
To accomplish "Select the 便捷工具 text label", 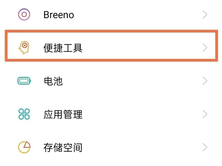I will coord(63,48).
